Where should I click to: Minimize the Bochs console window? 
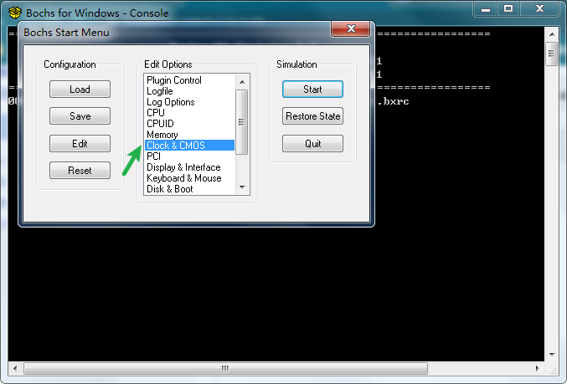(486, 8)
